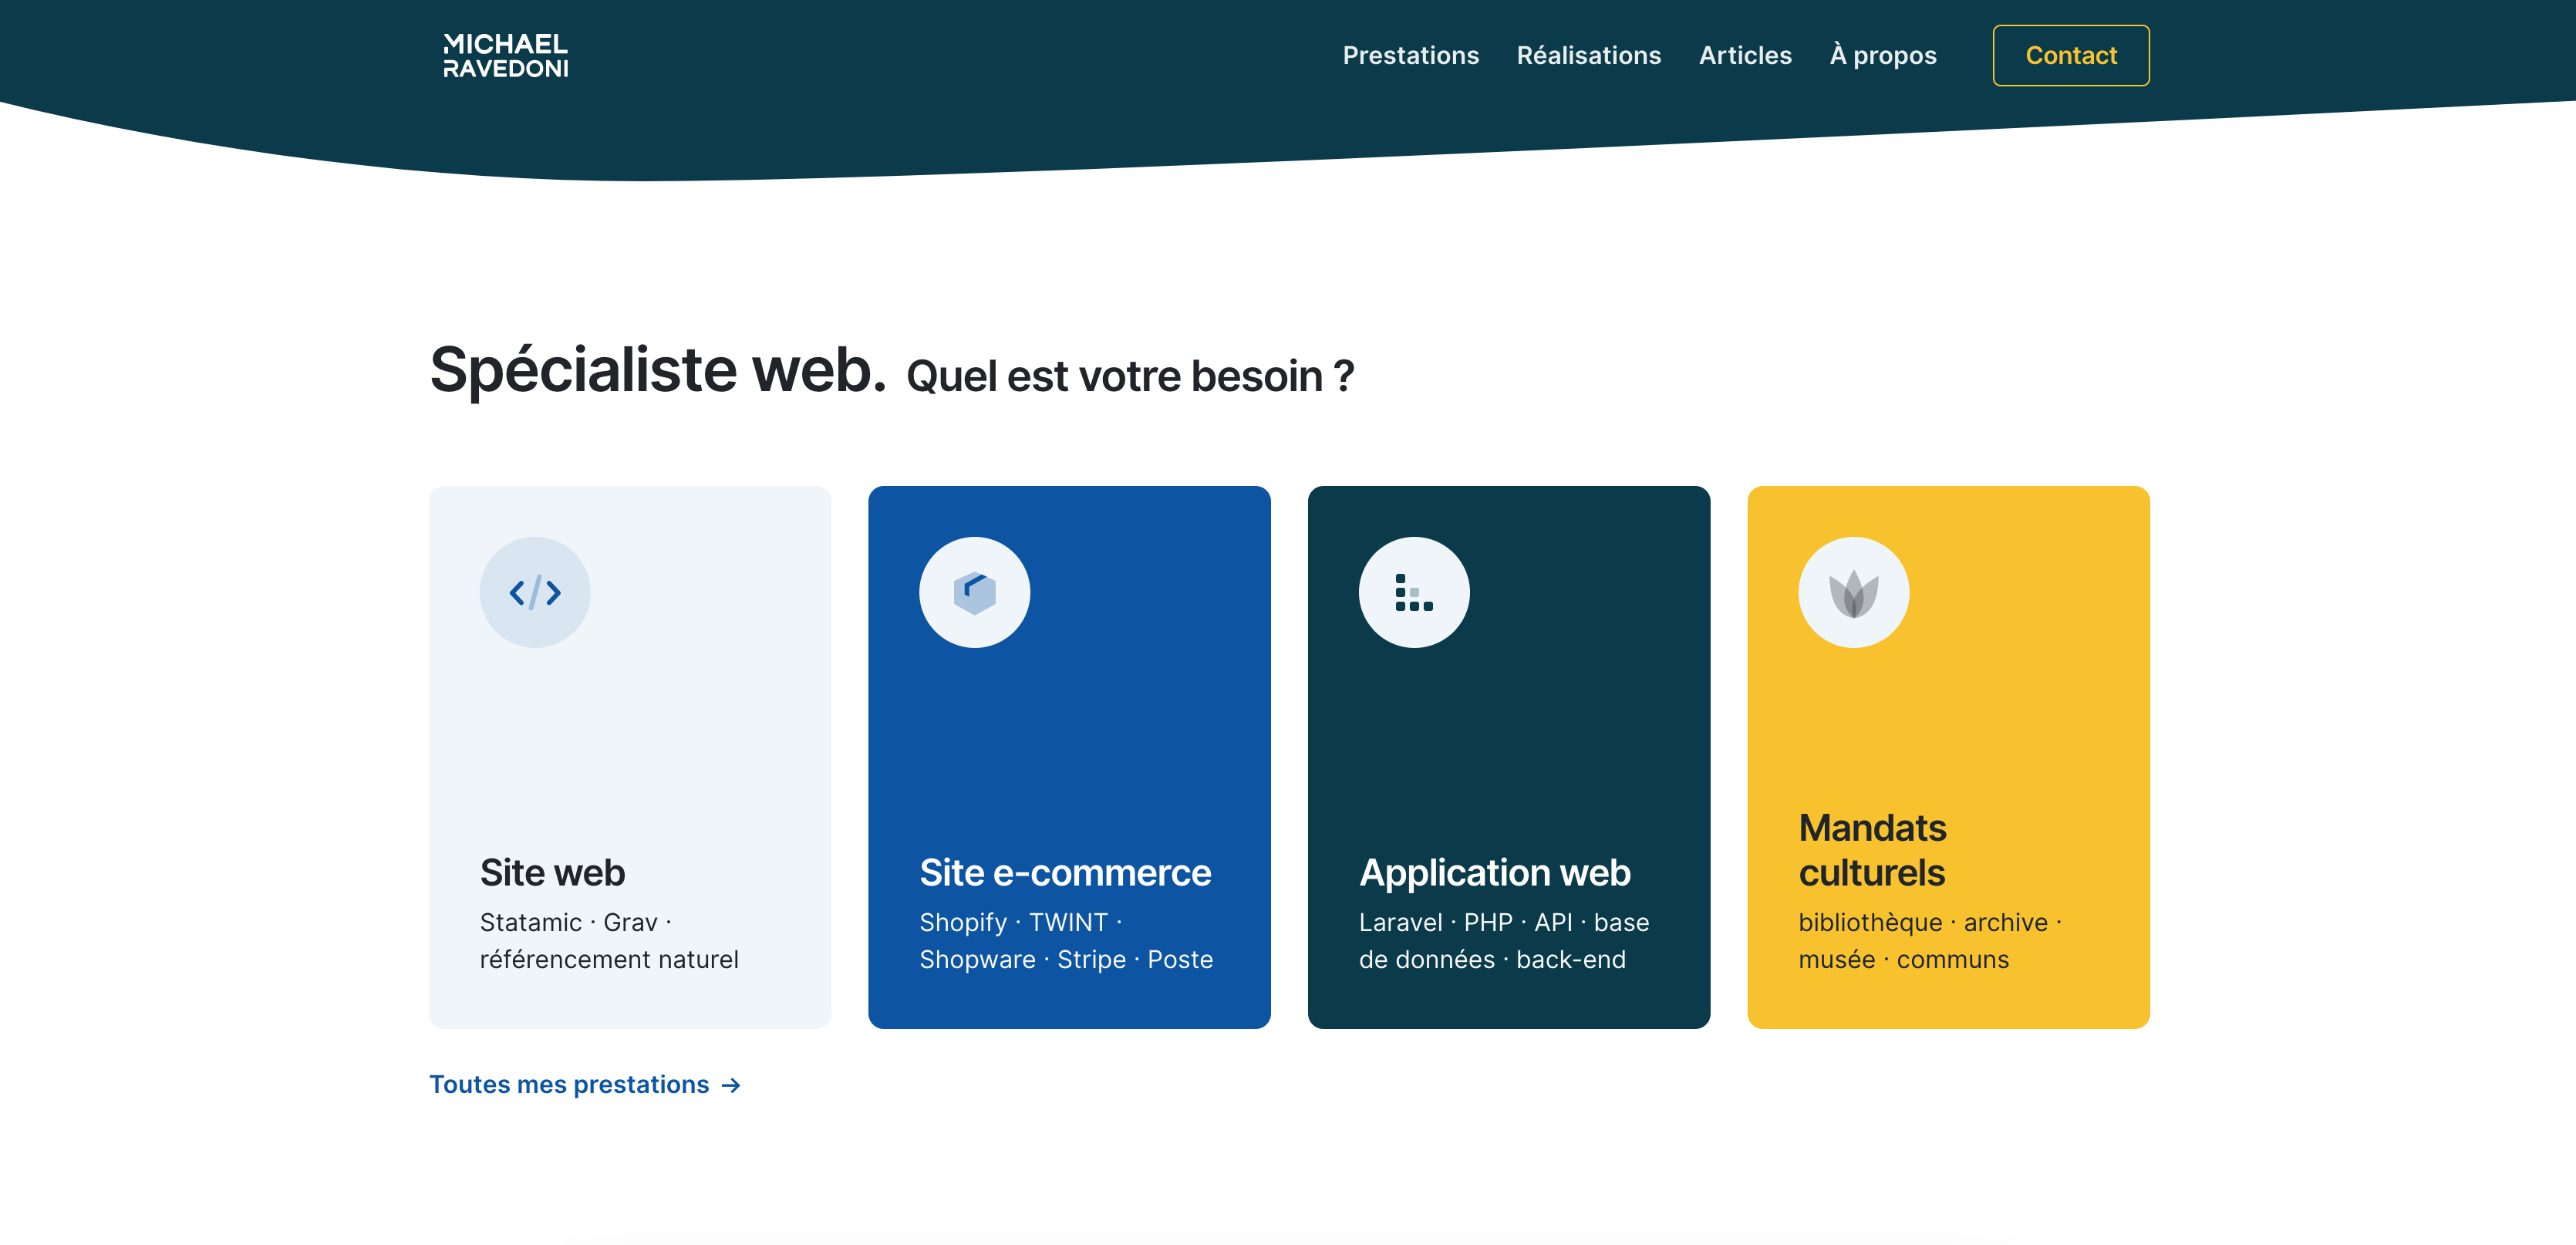
Task: Go to the Réalisations page
Action: pyautogui.click(x=1588, y=56)
